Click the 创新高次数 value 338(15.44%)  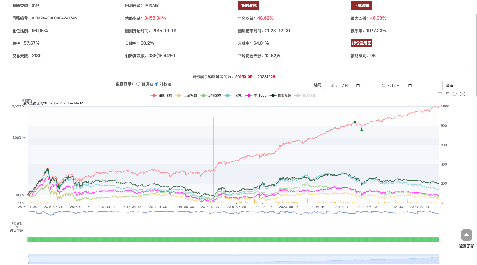pos(162,56)
